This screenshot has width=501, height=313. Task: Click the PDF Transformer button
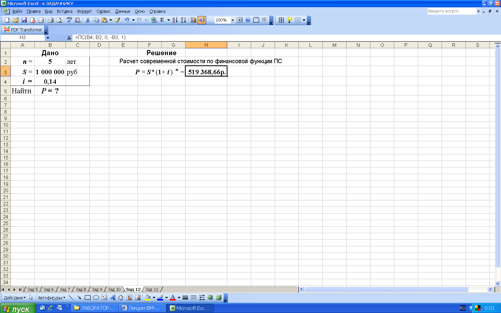coord(23,30)
